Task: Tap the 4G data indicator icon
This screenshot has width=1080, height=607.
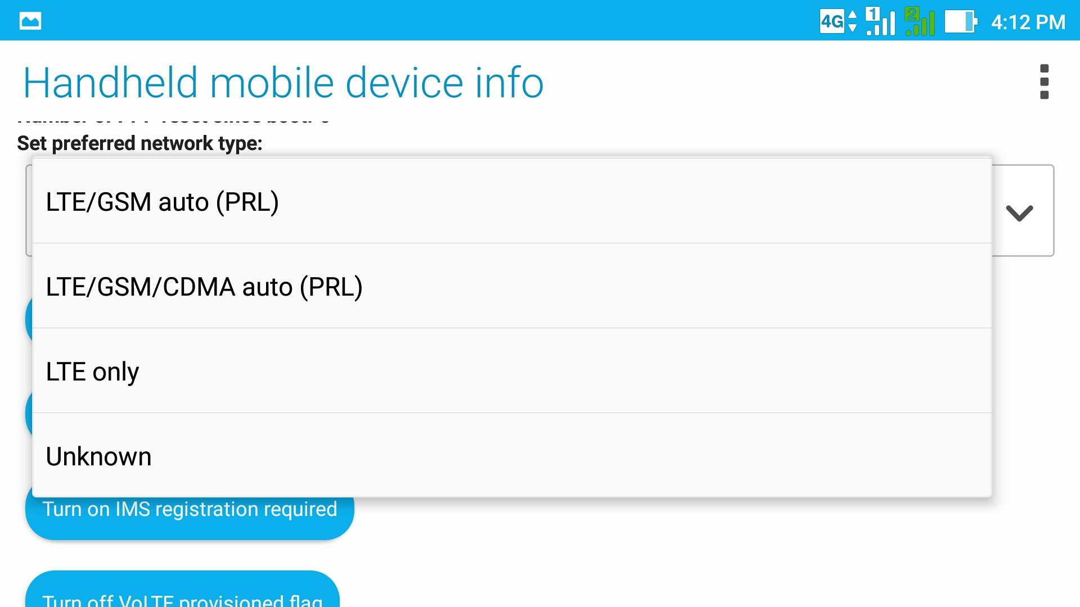Action: pyautogui.click(x=838, y=21)
